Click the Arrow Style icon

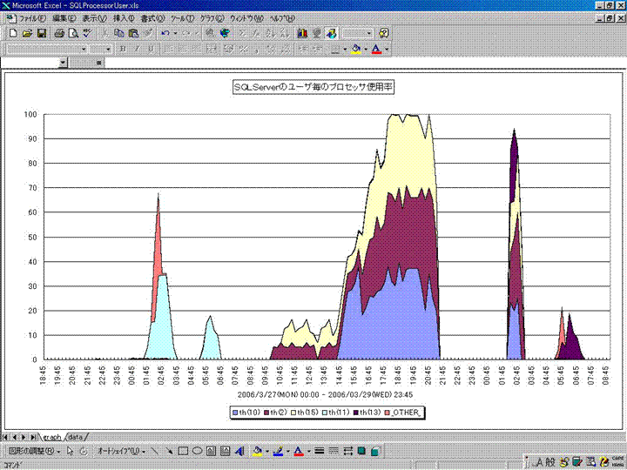(x=347, y=451)
